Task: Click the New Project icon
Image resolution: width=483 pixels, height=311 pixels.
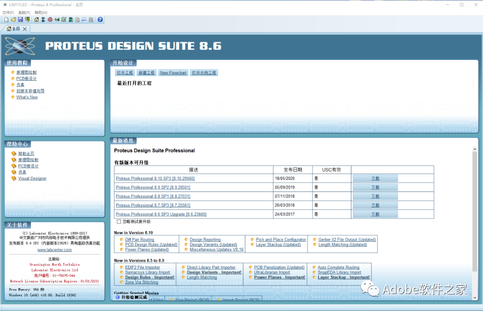Action: 5,19
